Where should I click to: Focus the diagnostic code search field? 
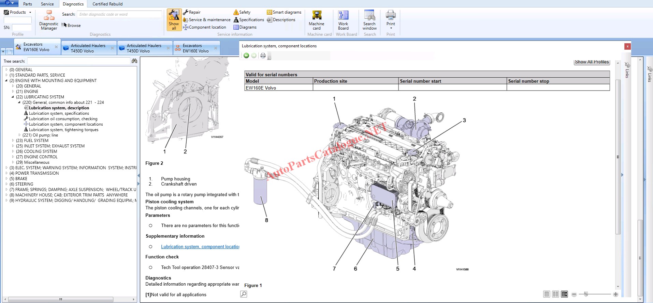click(x=119, y=14)
